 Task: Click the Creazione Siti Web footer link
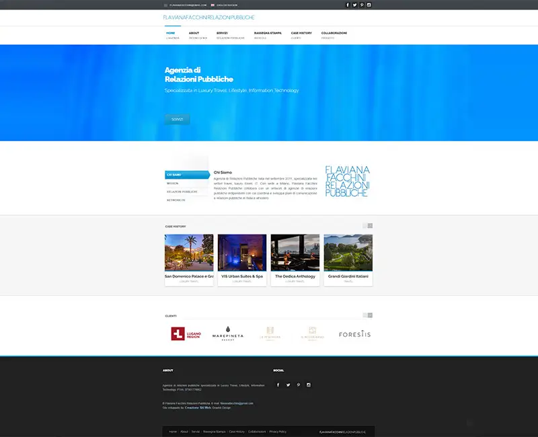click(198, 408)
